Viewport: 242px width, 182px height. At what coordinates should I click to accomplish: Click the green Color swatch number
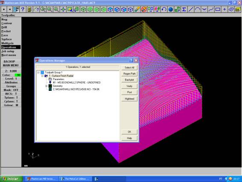18,75
